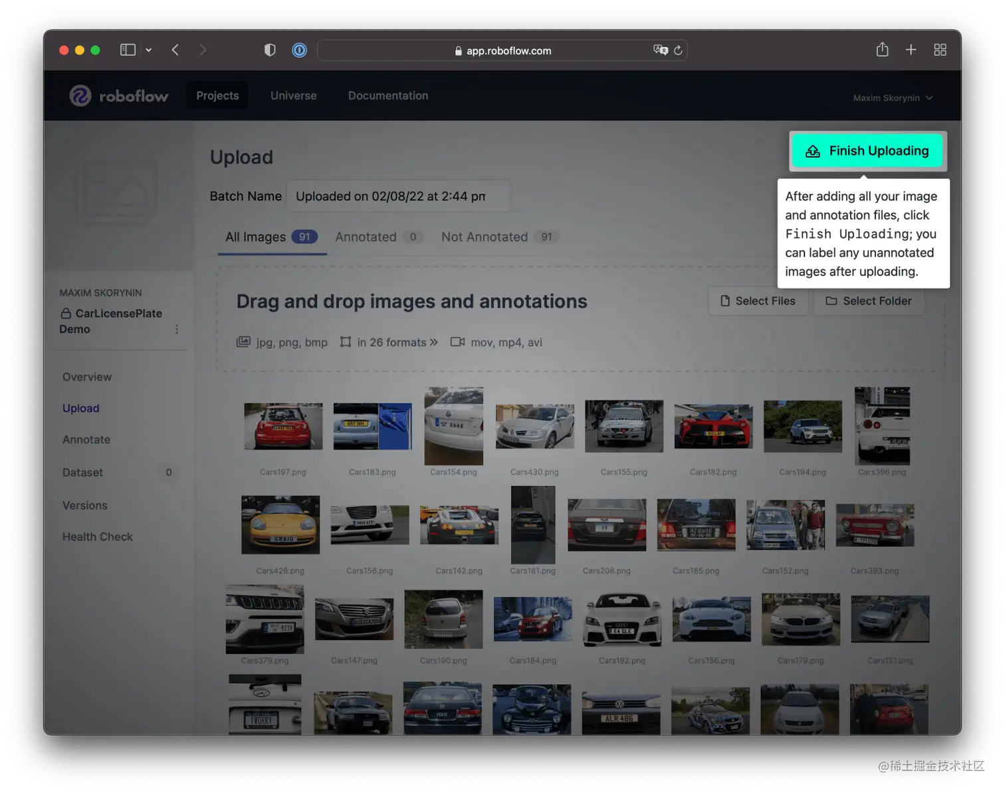
Task: Switch to the Annotated tab
Action: click(366, 237)
